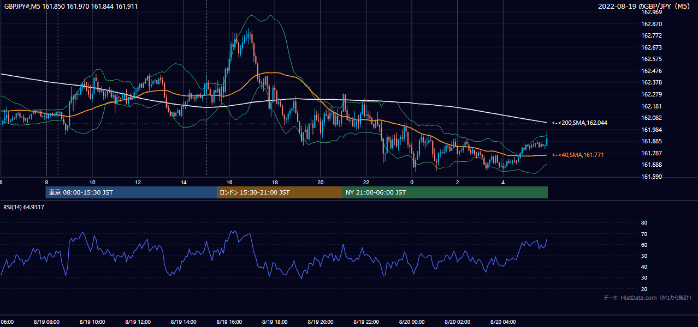Click price axis value 162.772
Screen dimensions: 698x327
652,35
